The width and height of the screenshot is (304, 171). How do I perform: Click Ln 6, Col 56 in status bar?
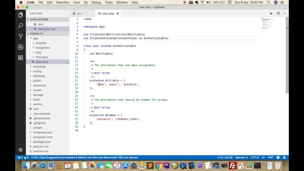(x=225, y=157)
